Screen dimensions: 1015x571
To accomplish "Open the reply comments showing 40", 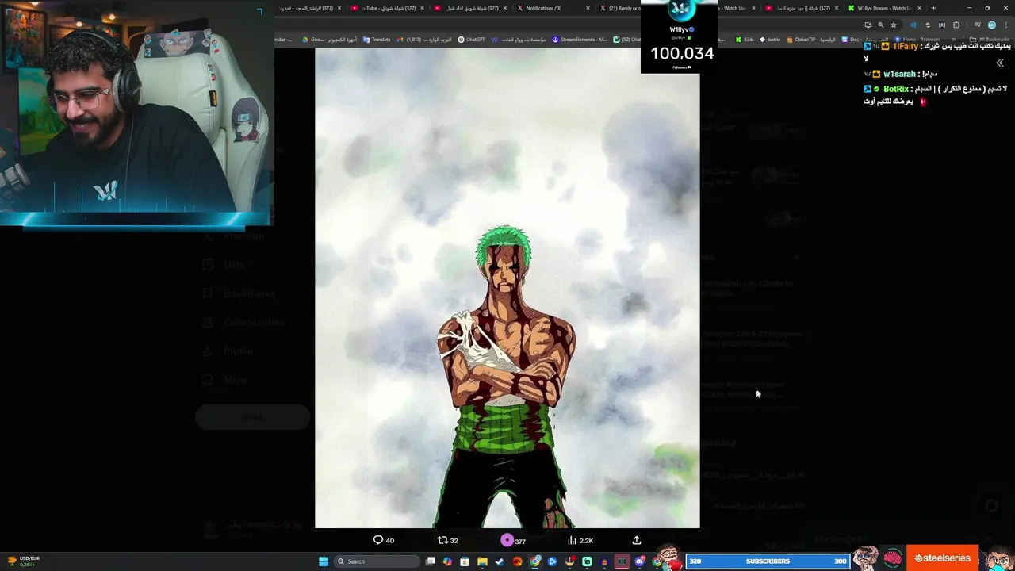I will tap(384, 540).
